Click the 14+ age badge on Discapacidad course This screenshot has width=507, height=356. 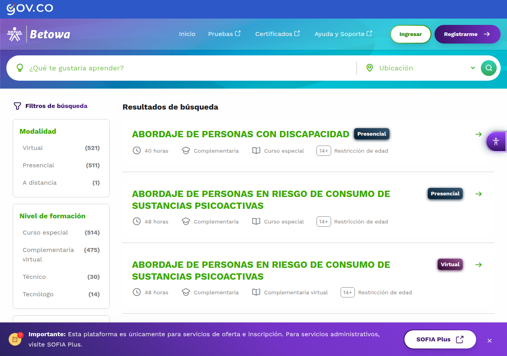324,151
